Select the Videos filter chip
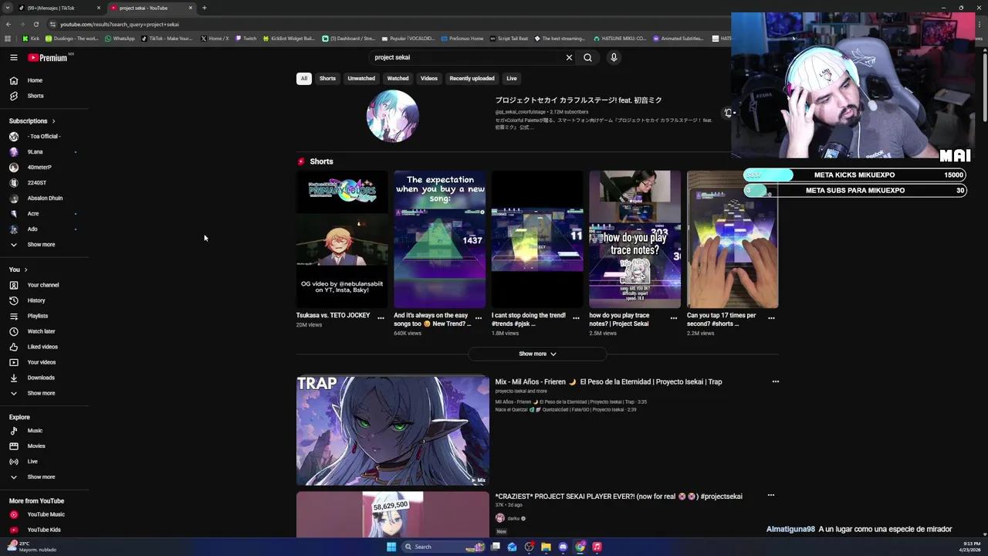 point(429,78)
